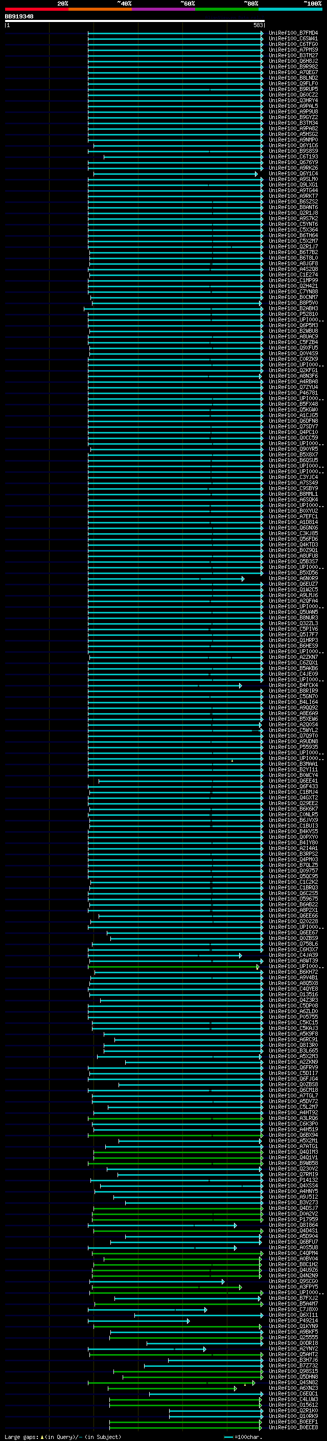Click the UniRef100_Q6Y1C6 label

293,146
